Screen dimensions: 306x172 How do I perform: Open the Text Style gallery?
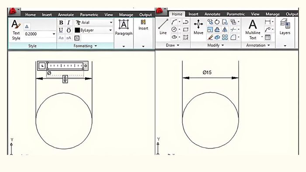(x=16, y=30)
